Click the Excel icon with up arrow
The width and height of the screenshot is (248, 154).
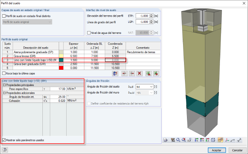(x=148, y=74)
